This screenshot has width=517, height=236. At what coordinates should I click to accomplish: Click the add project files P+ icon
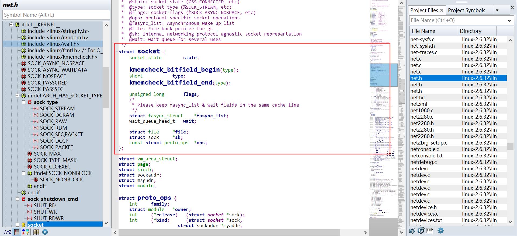point(421,231)
